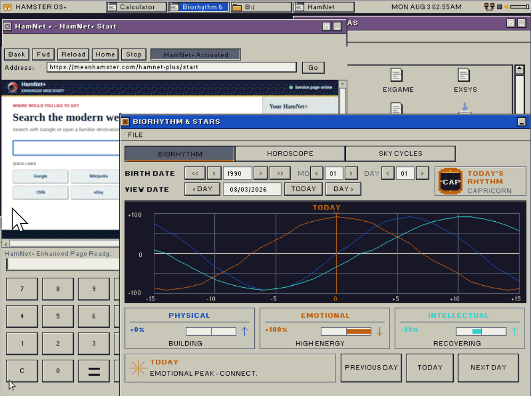Viewport: 531px width, 396px height.
Task: Click the Intellectual trend up arrow
Action: [515, 331]
